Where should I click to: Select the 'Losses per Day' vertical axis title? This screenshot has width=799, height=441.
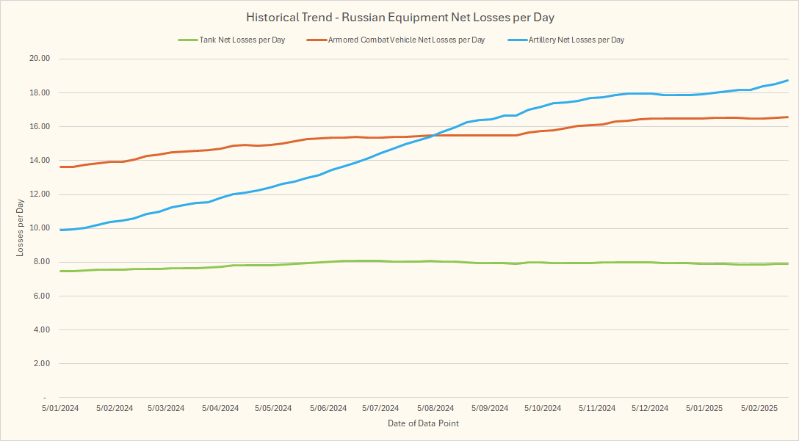click(x=21, y=228)
